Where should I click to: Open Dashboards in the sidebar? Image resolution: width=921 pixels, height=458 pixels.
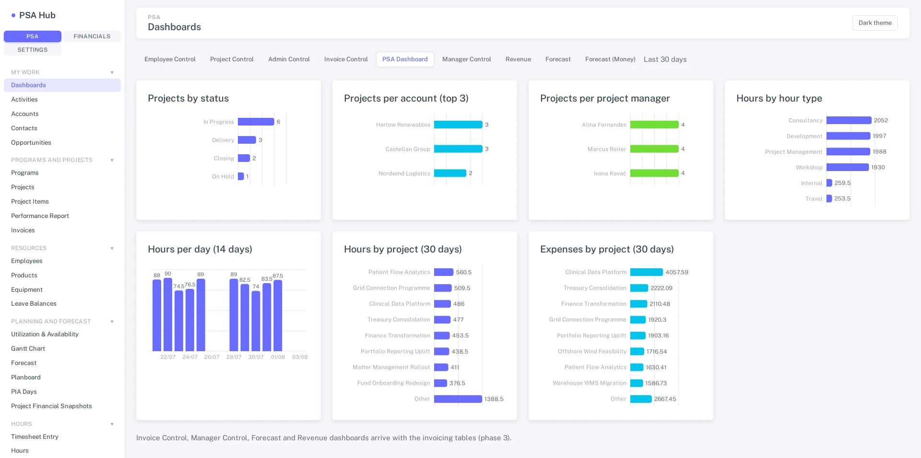62,85
